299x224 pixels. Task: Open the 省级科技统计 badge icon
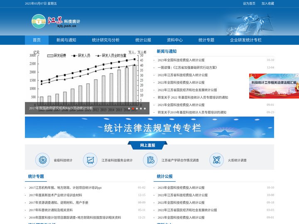click(42, 160)
